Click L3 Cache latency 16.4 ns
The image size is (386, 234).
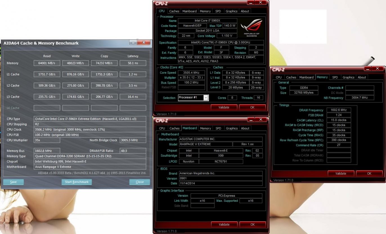pyautogui.click(x=133, y=97)
